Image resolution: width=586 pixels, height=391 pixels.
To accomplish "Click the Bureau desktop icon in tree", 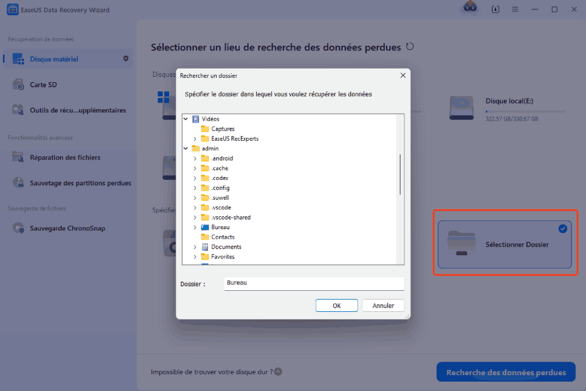I will (x=205, y=227).
